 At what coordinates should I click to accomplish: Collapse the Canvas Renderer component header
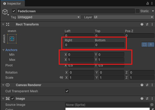3,85
